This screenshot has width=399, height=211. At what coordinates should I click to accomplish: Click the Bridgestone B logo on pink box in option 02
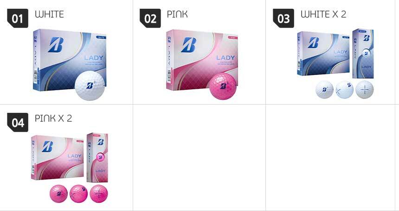[188, 45]
